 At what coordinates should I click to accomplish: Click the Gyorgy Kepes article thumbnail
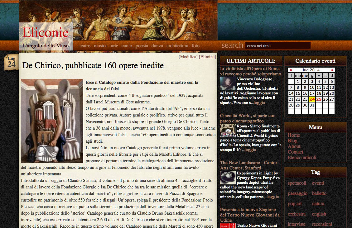(x=228, y=178)
